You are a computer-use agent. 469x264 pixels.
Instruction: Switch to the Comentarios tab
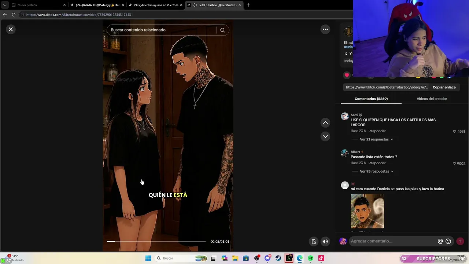point(371,99)
